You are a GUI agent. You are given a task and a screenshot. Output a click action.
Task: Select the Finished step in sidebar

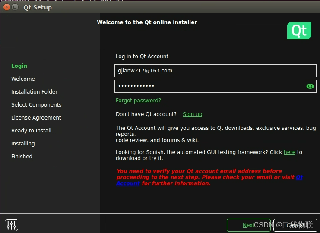(x=22, y=156)
